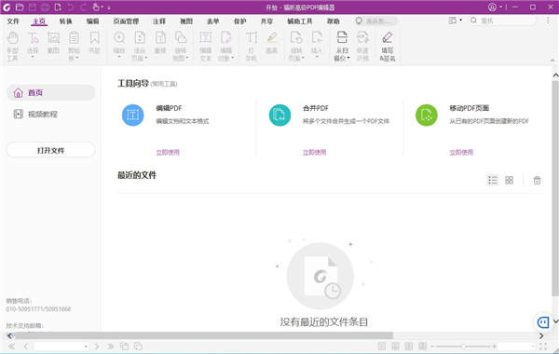
Task: Expand the From Scanner dropdown arrow
Action: tap(348, 58)
